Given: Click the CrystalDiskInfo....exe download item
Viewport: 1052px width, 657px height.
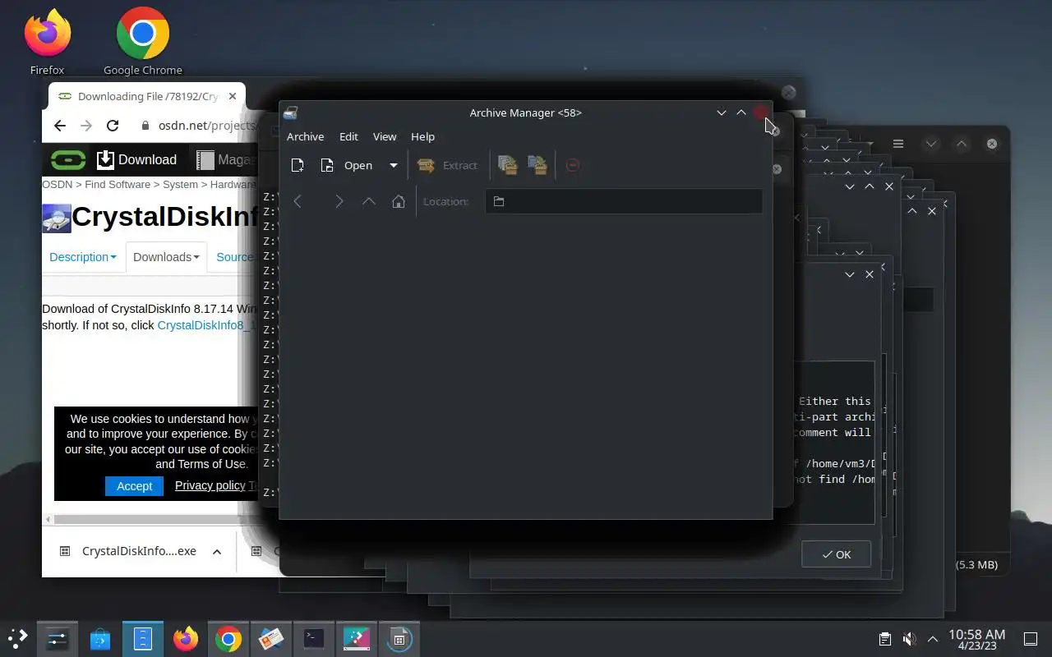Looking at the screenshot, I should tap(127, 551).
